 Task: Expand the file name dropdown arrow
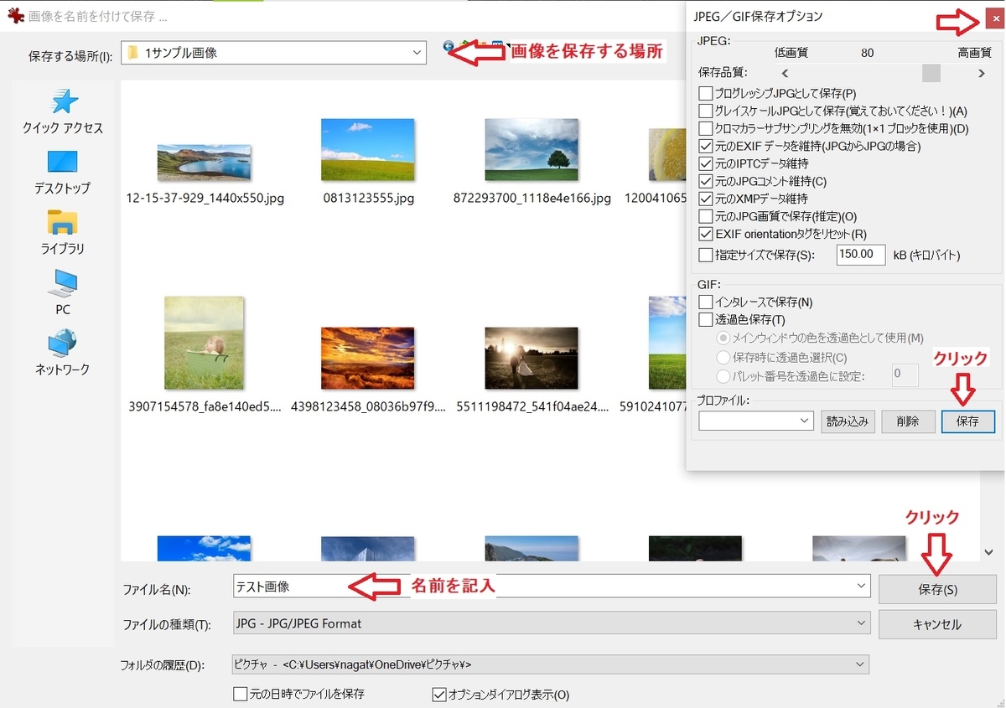click(x=861, y=587)
